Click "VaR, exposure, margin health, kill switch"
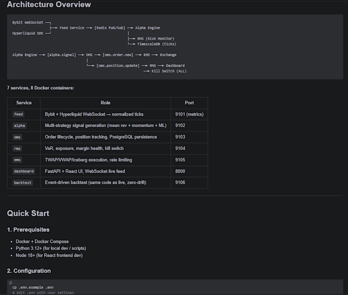 tap(84, 149)
